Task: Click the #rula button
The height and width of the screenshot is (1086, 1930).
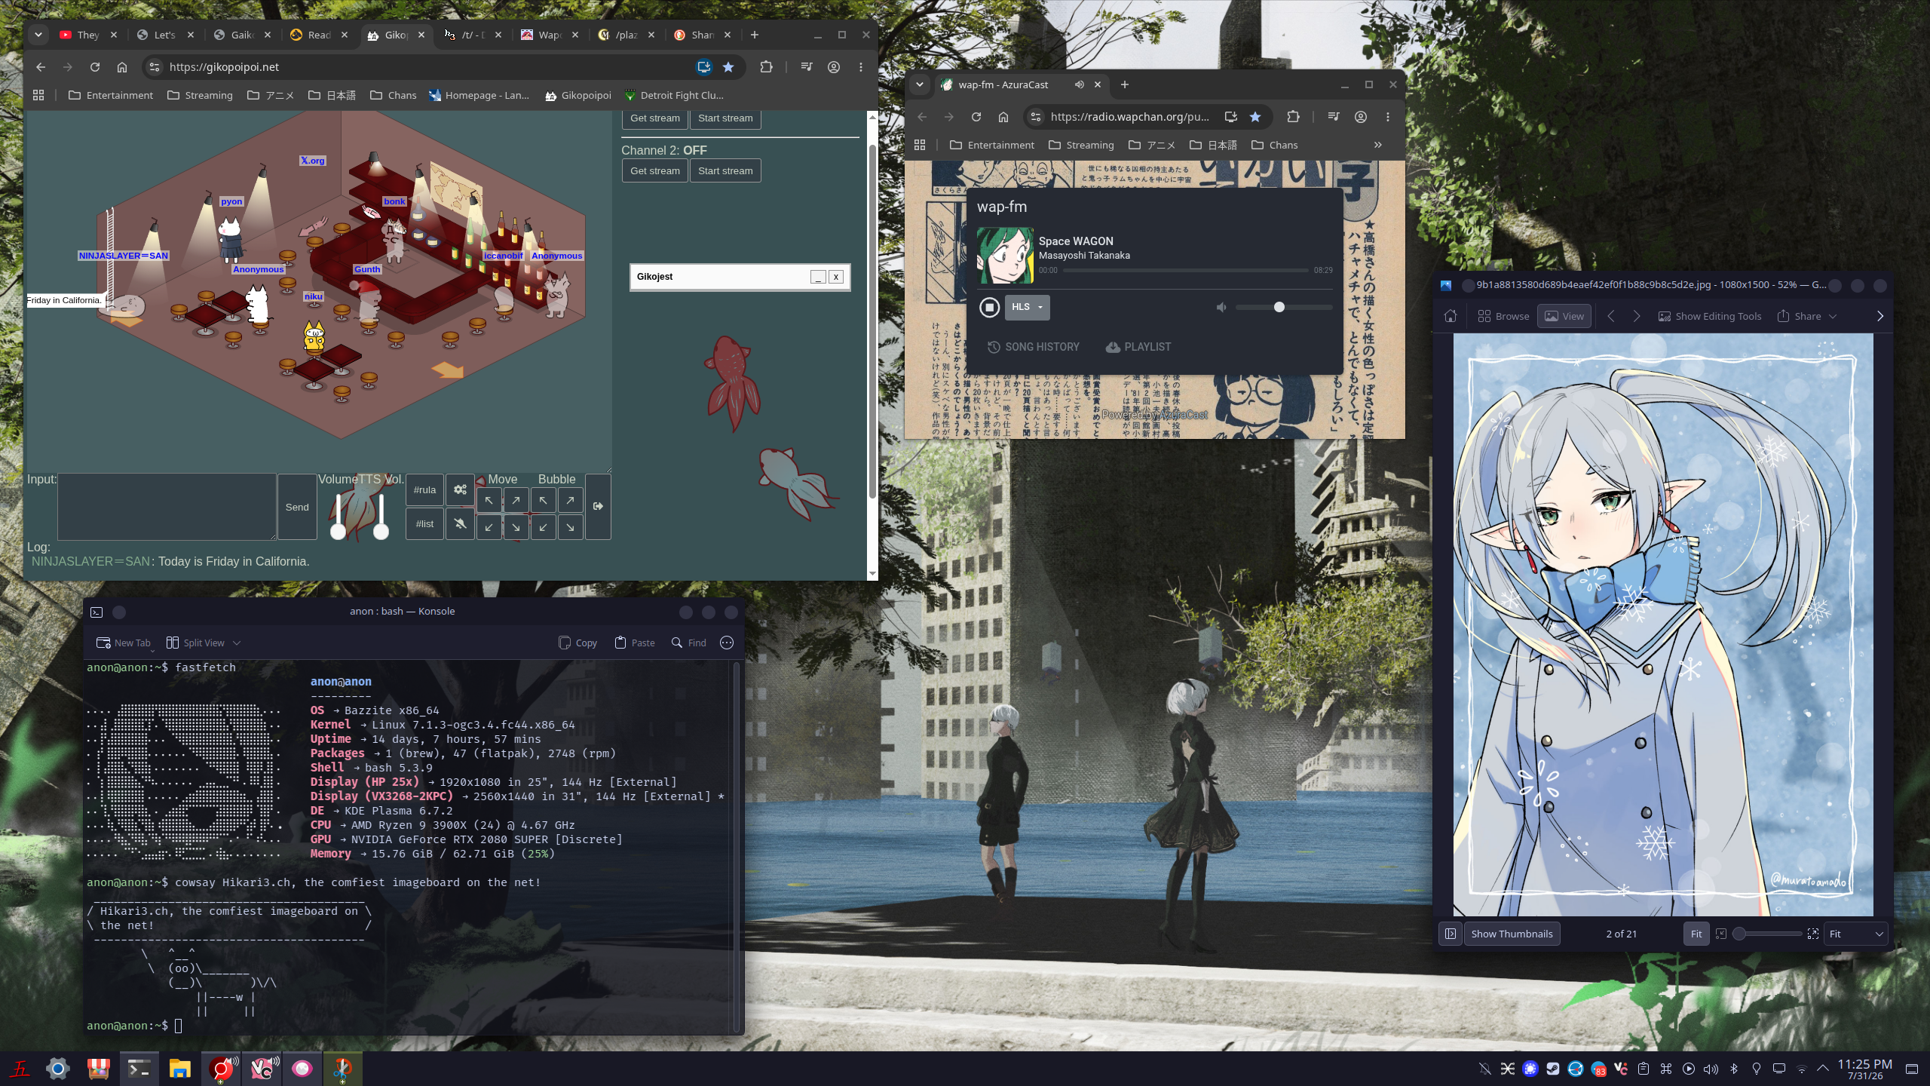Action: coord(424,489)
